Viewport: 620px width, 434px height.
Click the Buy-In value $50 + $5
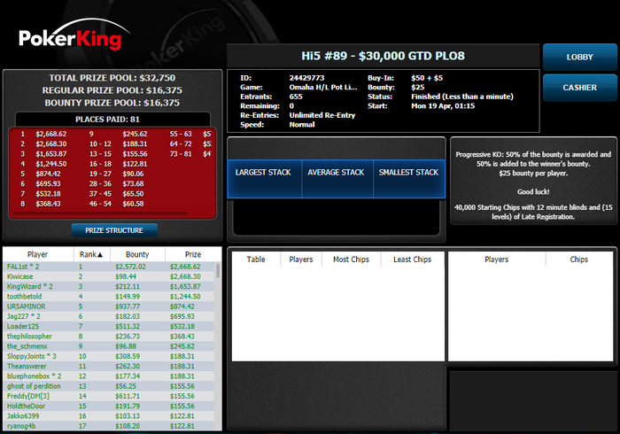(x=427, y=78)
